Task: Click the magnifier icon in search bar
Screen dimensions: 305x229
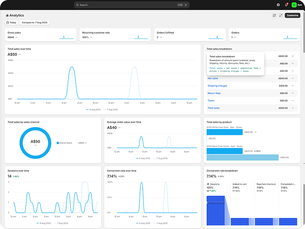Action: pos(77,5)
